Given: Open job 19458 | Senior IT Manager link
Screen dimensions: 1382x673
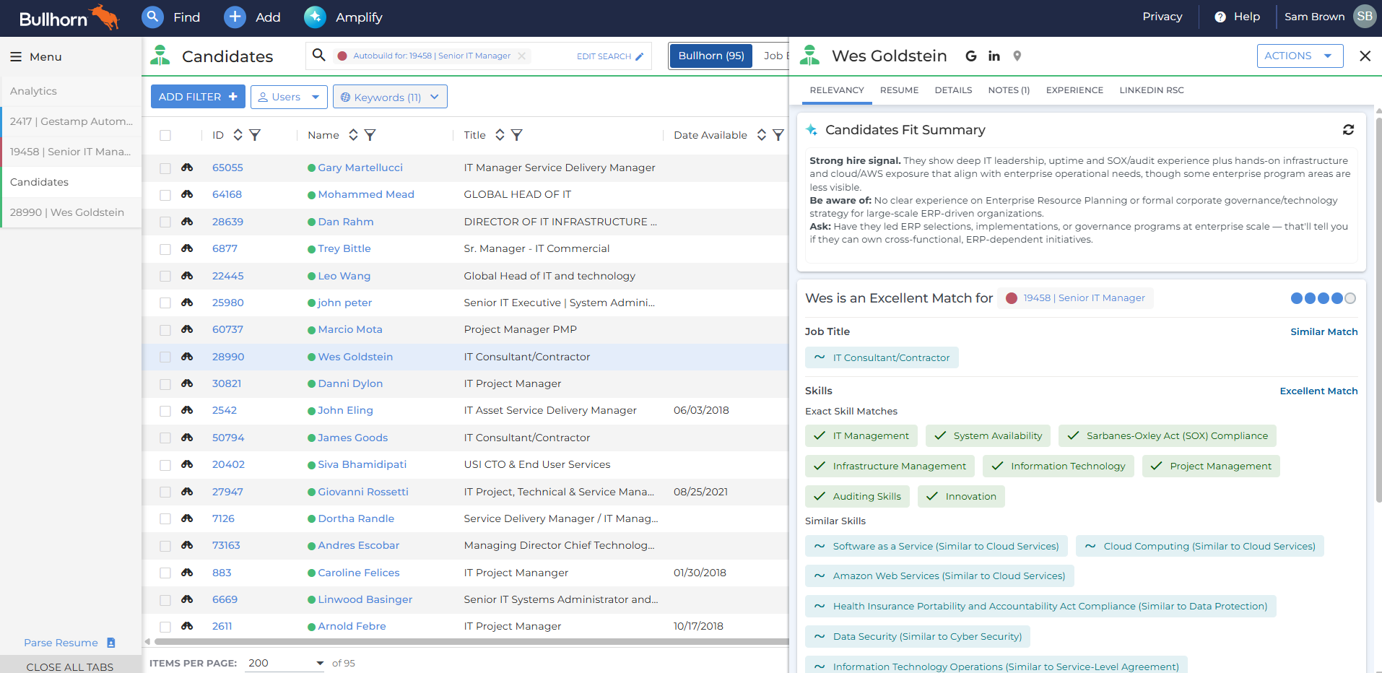Looking at the screenshot, I should [1084, 298].
